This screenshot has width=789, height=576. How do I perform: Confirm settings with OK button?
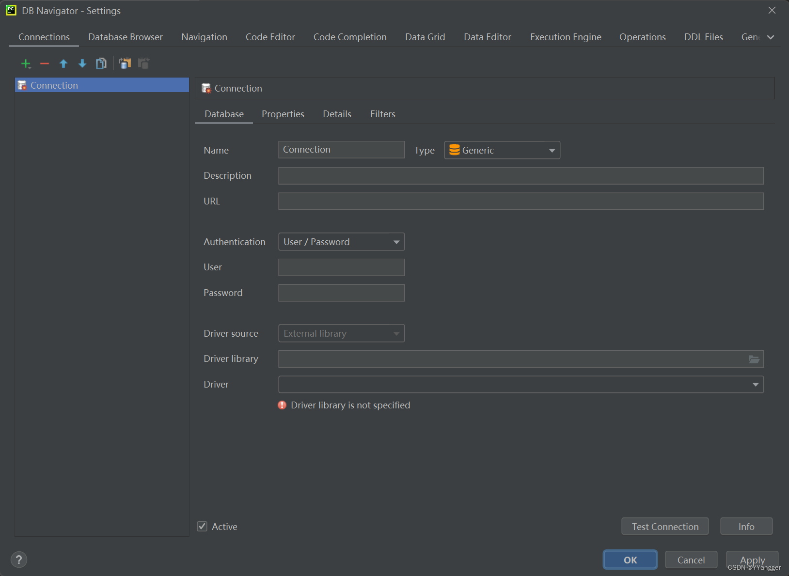click(630, 560)
